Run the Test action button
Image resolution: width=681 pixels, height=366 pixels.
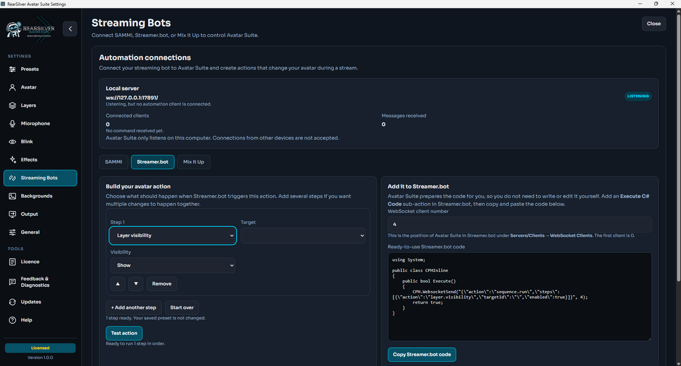tap(124, 333)
